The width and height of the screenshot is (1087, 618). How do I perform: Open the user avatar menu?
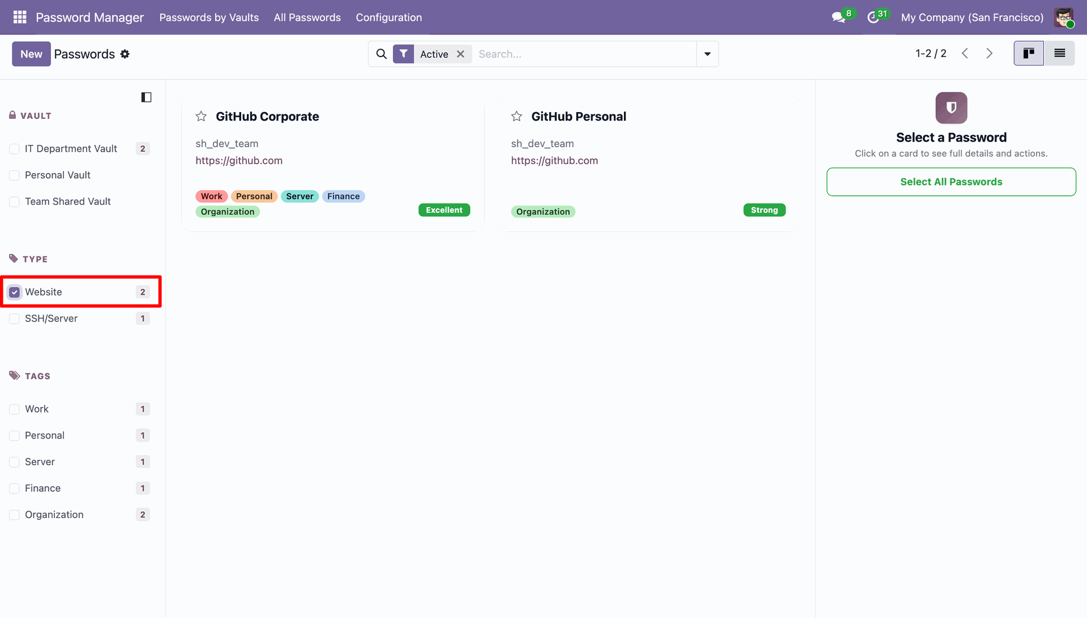[x=1064, y=18]
